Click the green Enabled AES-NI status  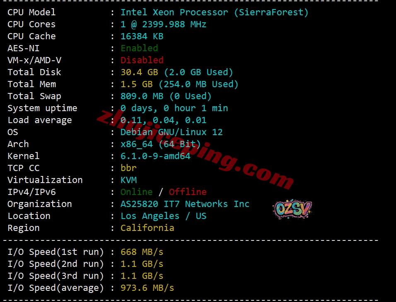click(139, 48)
